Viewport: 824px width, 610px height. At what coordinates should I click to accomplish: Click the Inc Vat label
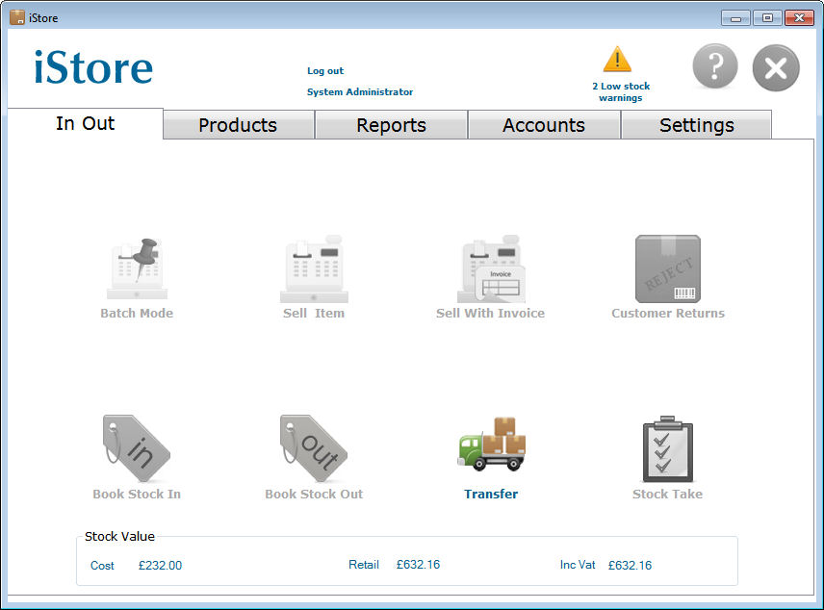(x=578, y=565)
